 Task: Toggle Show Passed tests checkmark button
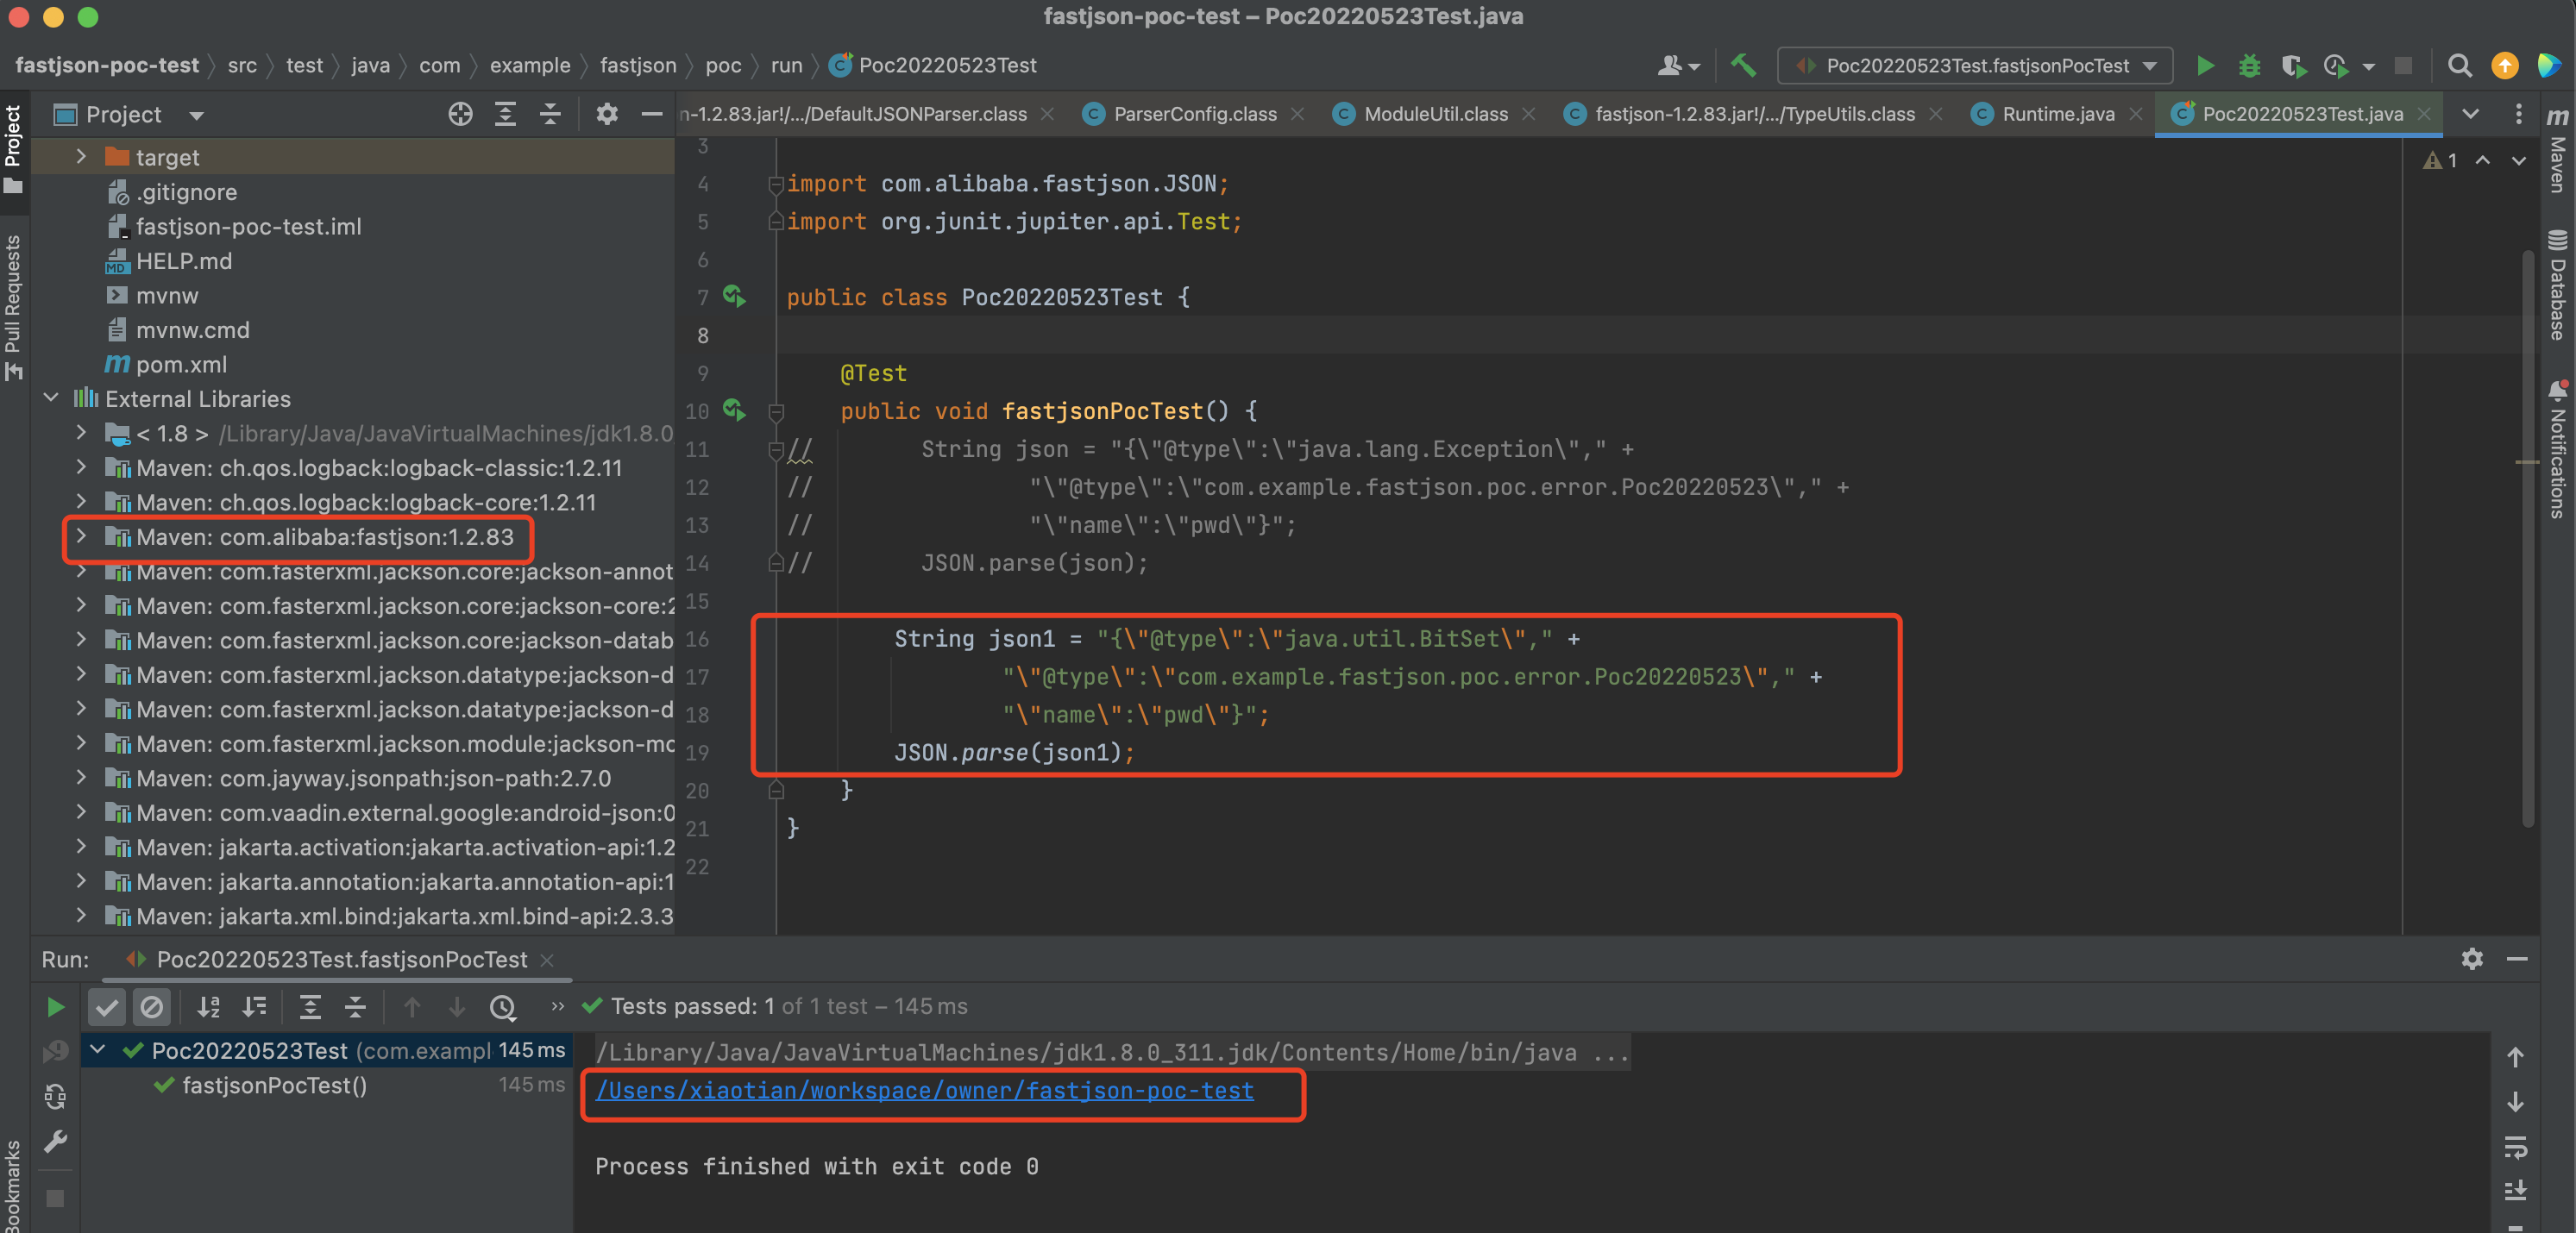coord(107,1007)
